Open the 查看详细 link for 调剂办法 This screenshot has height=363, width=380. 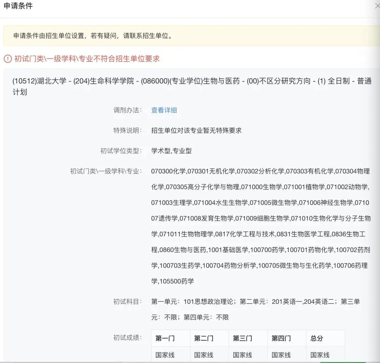(x=164, y=110)
